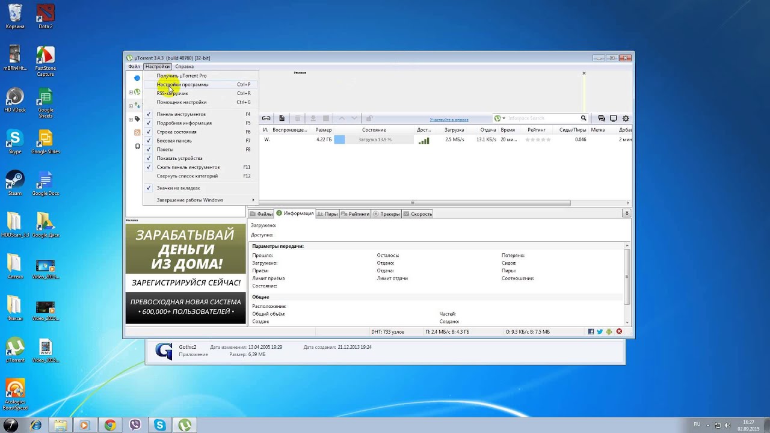Click Chrome icon in taskbar
The image size is (770, 433).
point(110,425)
